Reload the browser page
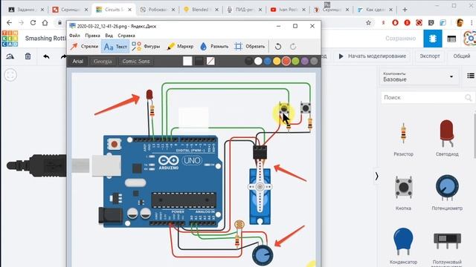Image resolution: width=476 pixels, height=267 pixels. pyautogui.click(x=33, y=23)
